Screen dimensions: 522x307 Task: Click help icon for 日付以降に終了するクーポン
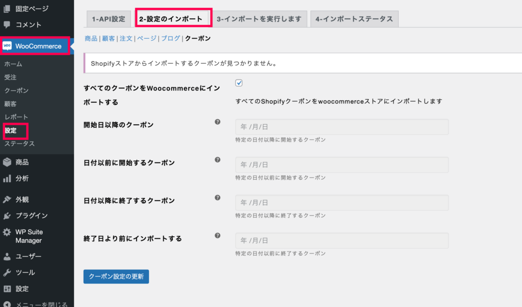[x=217, y=198]
